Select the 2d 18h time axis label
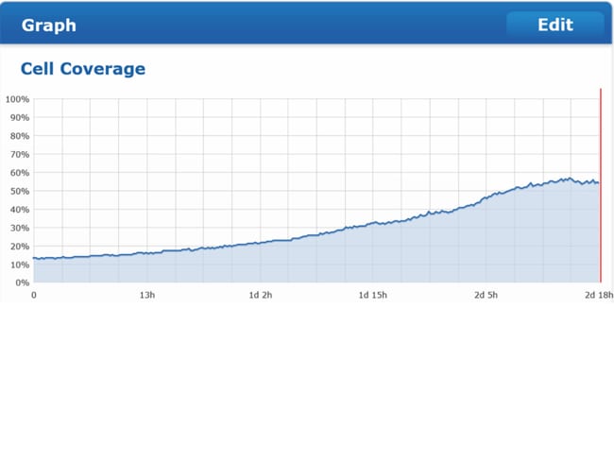This screenshot has height=461, width=614. coord(598,296)
